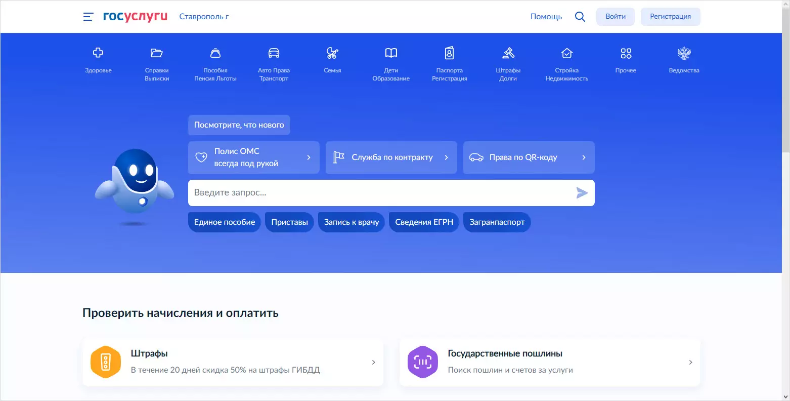Click the flag icon on Служба по контракту
The width and height of the screenshot is (790, 401).
[338, 157]
